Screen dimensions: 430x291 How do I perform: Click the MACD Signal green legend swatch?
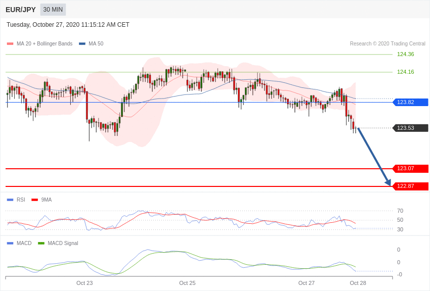(41, 243)
